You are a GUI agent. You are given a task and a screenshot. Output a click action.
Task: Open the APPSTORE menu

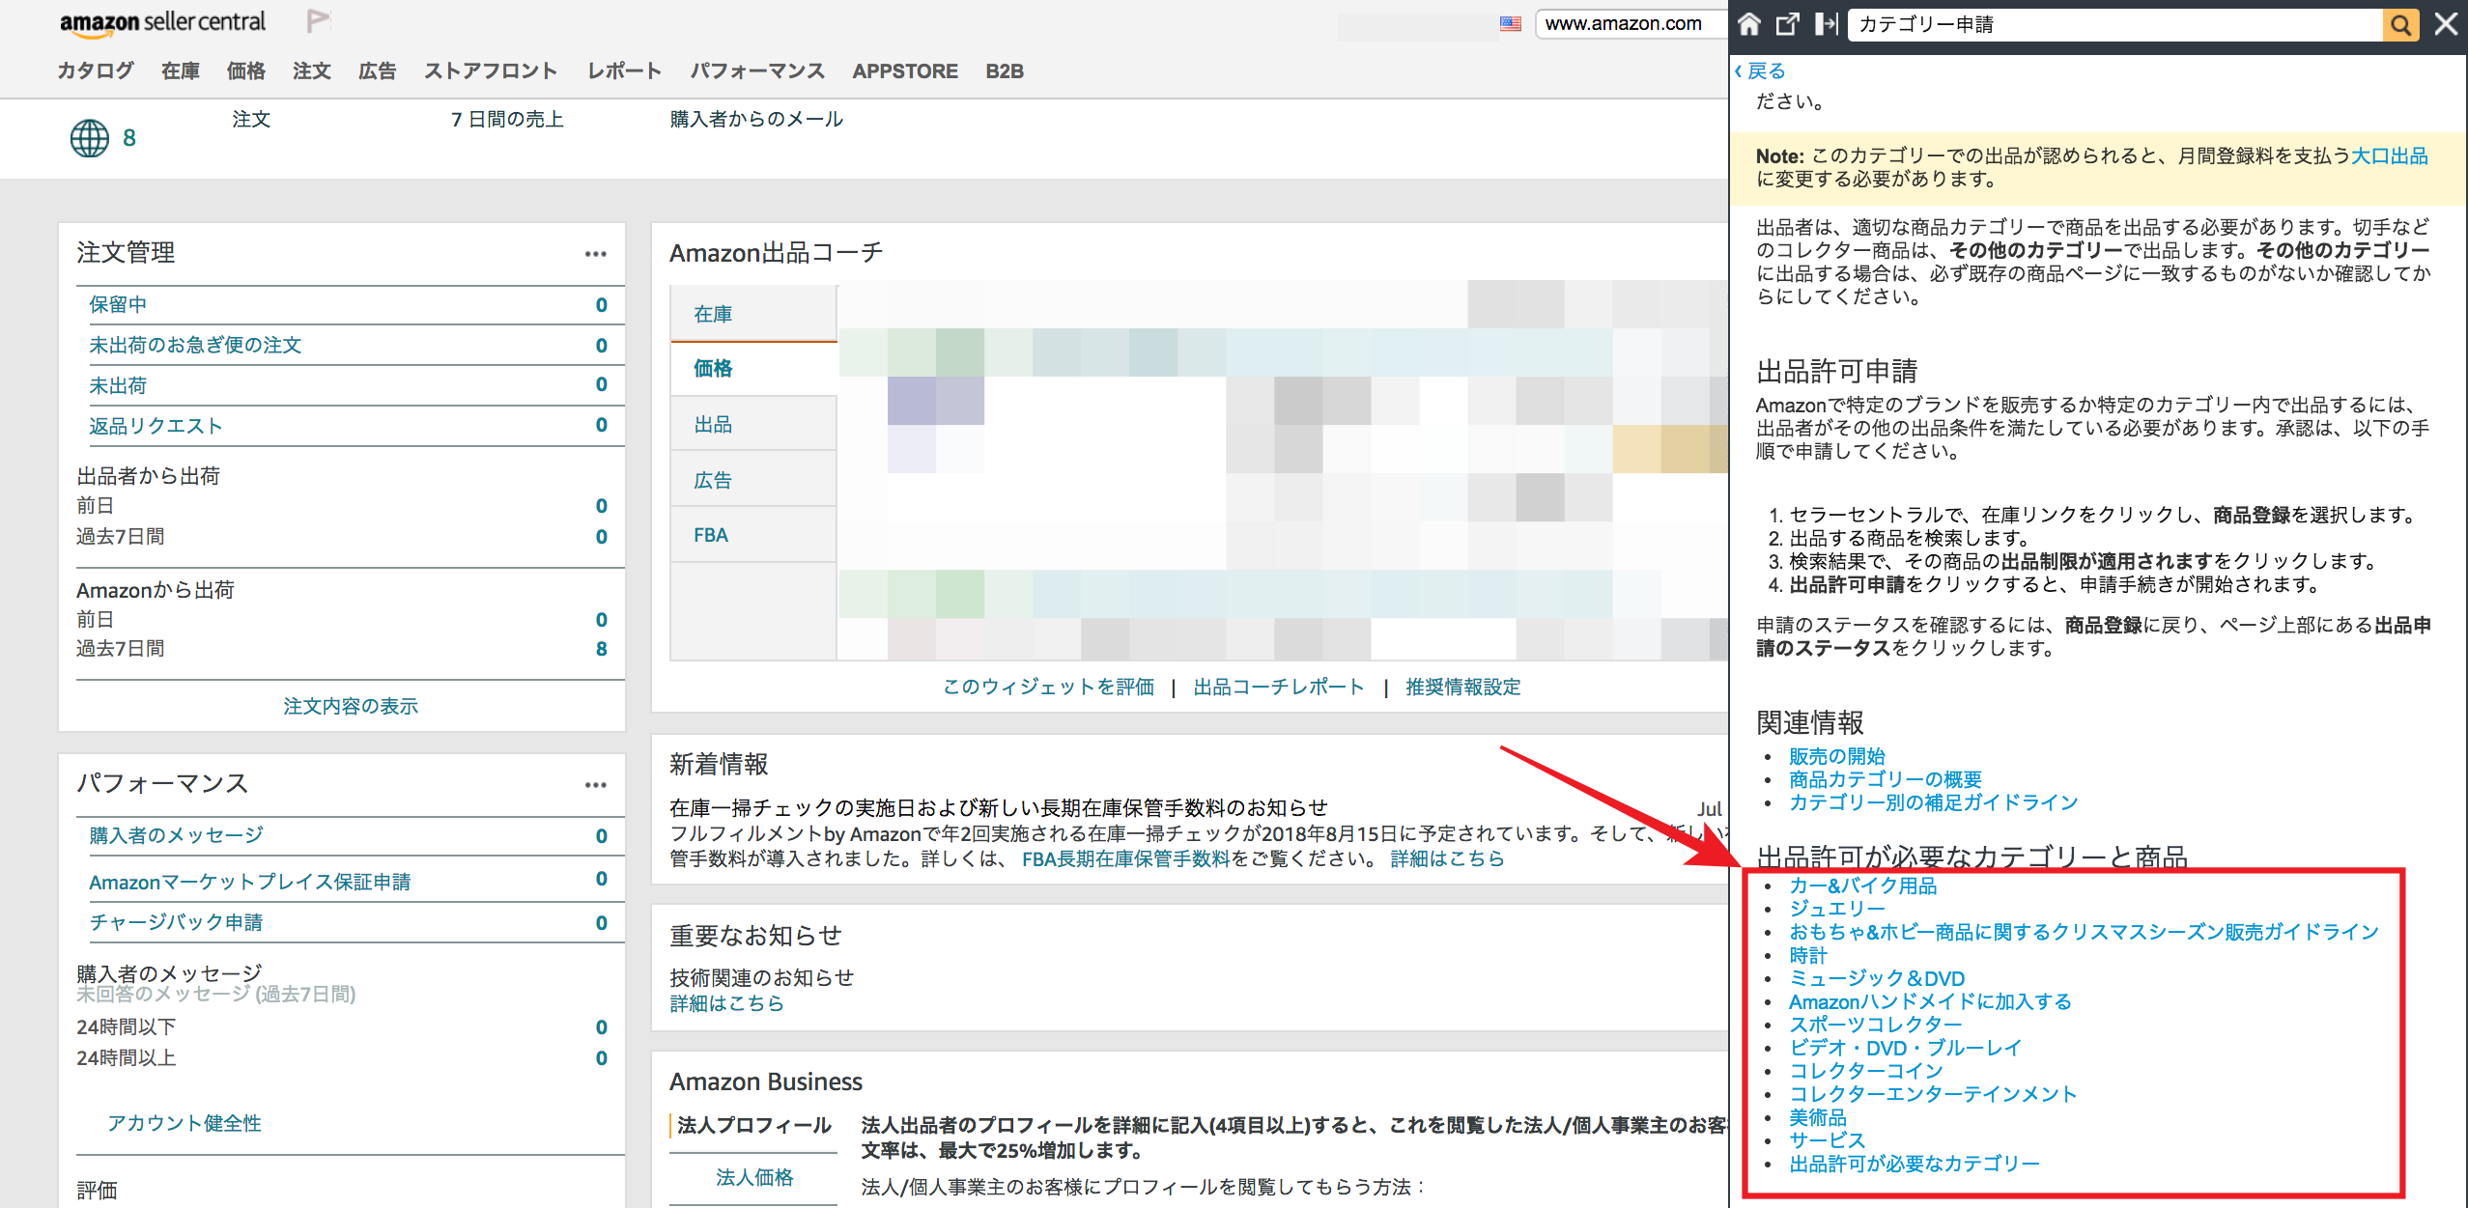pos(905,70)
